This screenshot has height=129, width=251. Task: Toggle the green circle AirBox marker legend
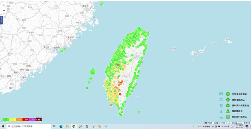coord(228,94)
